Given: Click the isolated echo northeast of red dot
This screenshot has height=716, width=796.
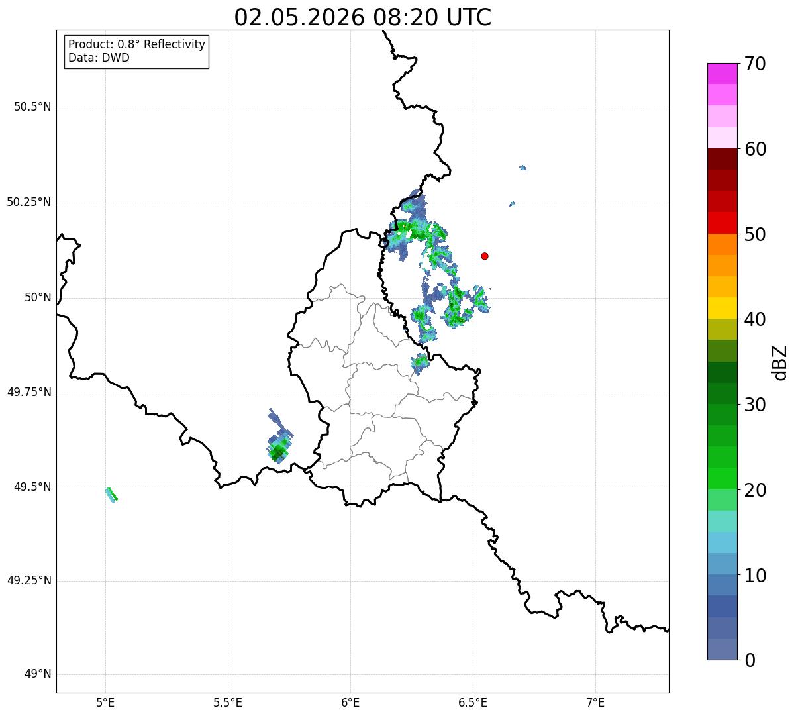Looking at the screenshot, I should pos(523,168).
